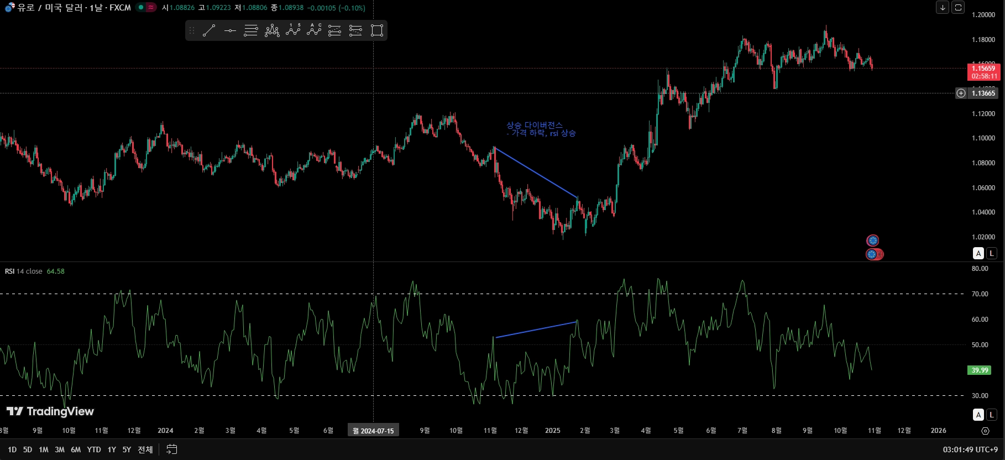This screenshot has width=1005, height=460.
Task: Select the rectangle shape drawing tool
Action: [x=377, y=31]
